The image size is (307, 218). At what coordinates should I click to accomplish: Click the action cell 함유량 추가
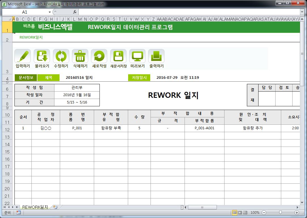tap(253, 128)
